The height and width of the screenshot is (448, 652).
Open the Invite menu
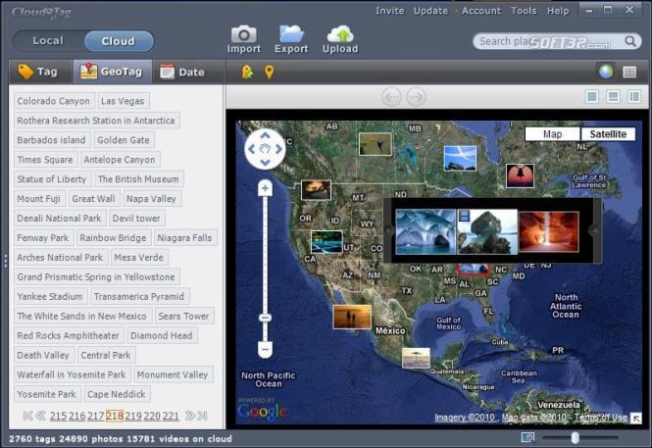(389, 11)
